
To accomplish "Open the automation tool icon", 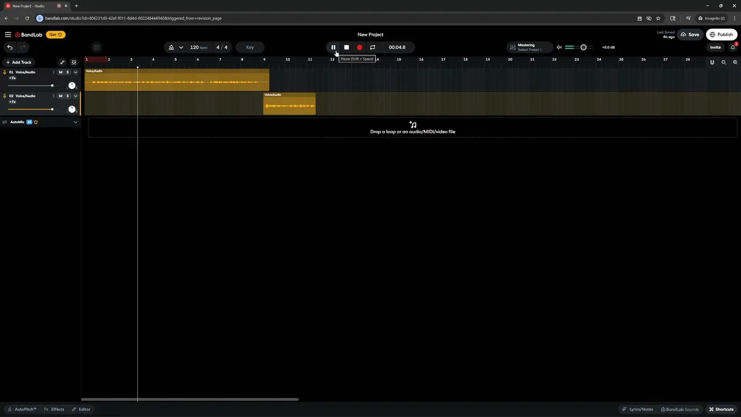I will (63, 63).
